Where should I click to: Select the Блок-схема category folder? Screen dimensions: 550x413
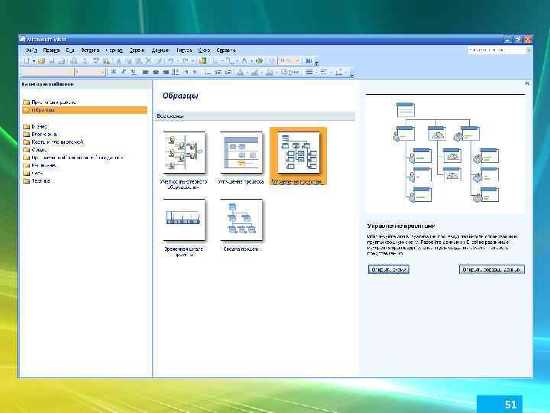(x=40, y=134)
